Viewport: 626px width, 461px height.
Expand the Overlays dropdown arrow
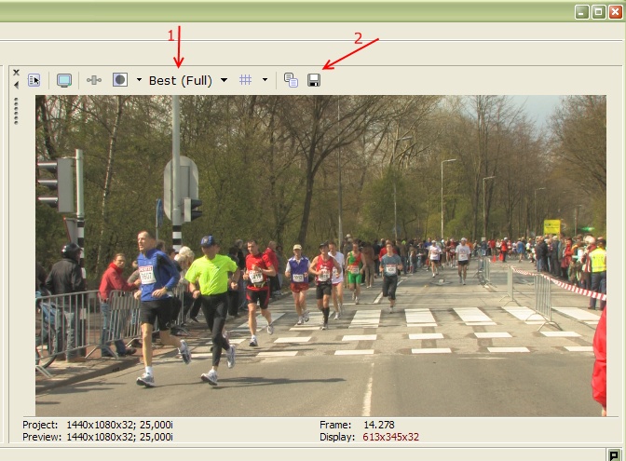coord(265,80)
